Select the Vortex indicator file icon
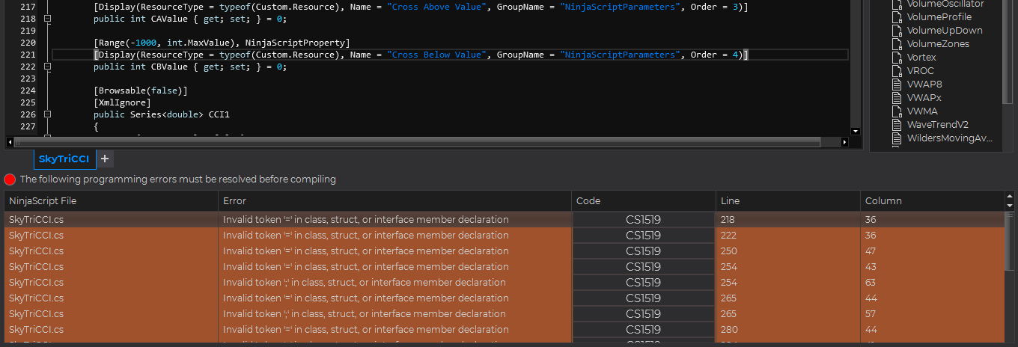 pos(898,58)
